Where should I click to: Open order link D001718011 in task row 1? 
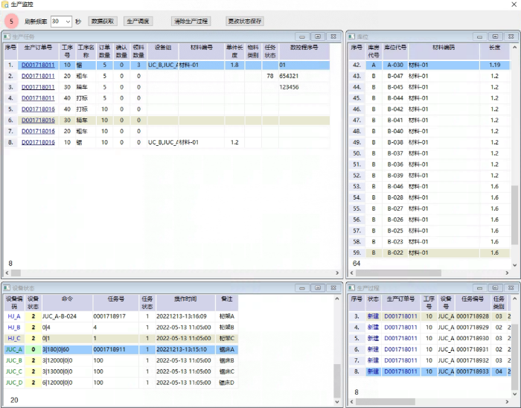[x=38, y=65]
